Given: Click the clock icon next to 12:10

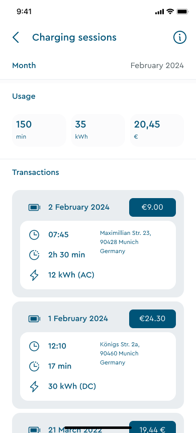Looking at the screenshot, I should point(34,346).
